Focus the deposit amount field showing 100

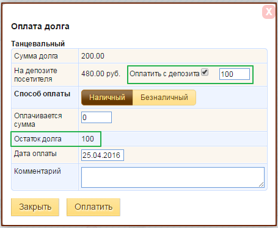(x=235, y=74)
